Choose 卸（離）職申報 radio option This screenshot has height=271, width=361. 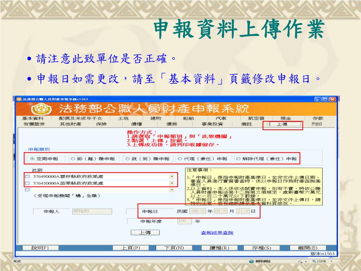point(73,159)
